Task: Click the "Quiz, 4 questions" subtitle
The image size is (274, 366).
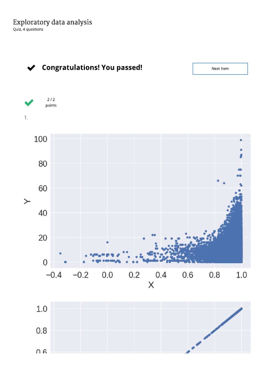Action: coord(28,30)
